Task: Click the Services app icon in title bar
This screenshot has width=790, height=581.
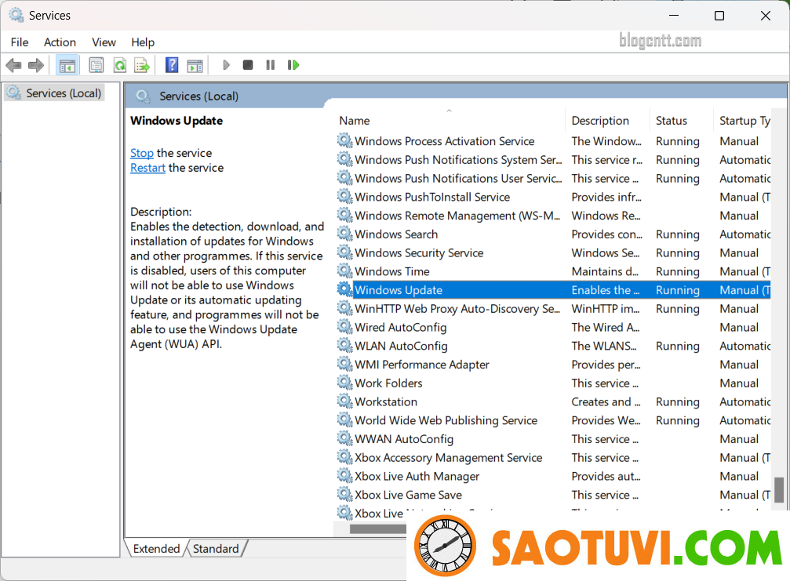Action: click(16, 16)
